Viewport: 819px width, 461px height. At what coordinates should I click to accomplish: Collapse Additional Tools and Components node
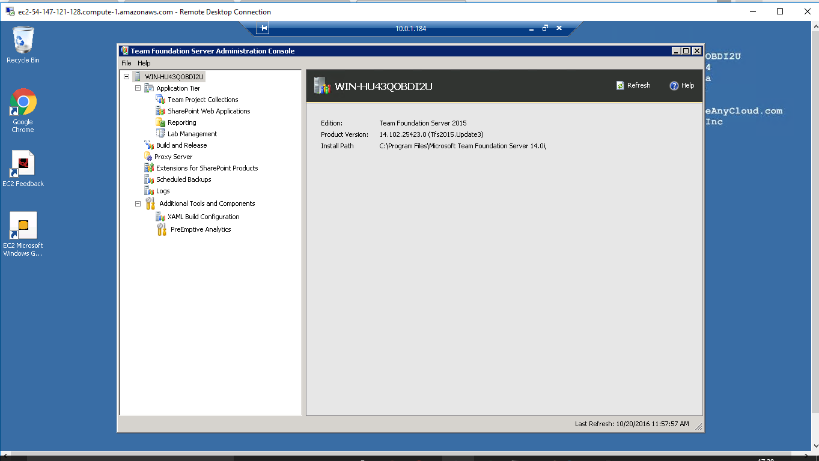point(138,203)
